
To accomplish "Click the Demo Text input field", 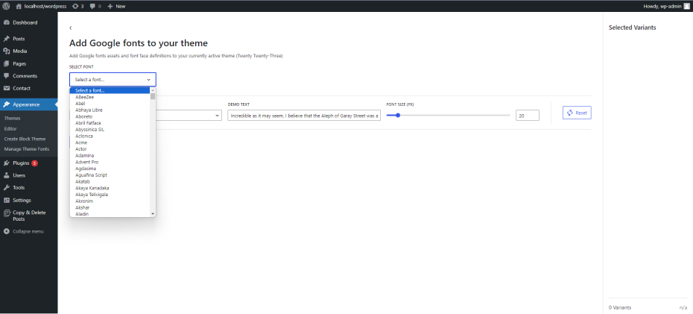I will [304, 116].
